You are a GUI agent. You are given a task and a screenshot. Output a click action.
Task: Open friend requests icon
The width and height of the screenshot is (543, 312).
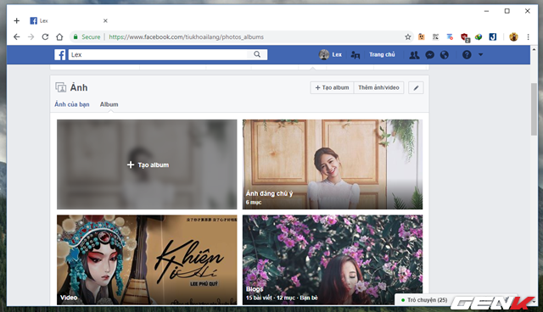tap(414, 54)
